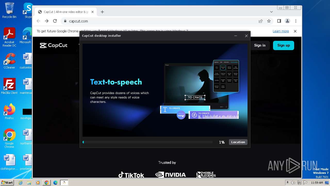The height and width of the screenshot is (186, 330).
Task: Open the Windows Start menu
Action: coord(7,182)
